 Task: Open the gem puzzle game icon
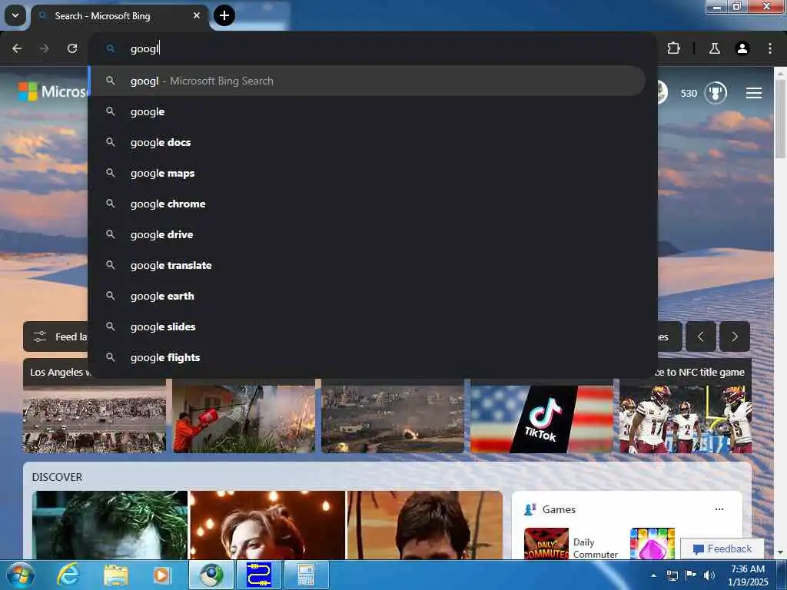pyautogui.click(x=653, y=544)
